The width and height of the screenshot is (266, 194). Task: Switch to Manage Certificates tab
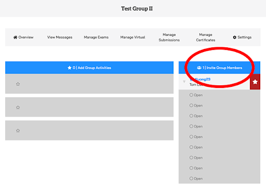click(x=206, y=37)
